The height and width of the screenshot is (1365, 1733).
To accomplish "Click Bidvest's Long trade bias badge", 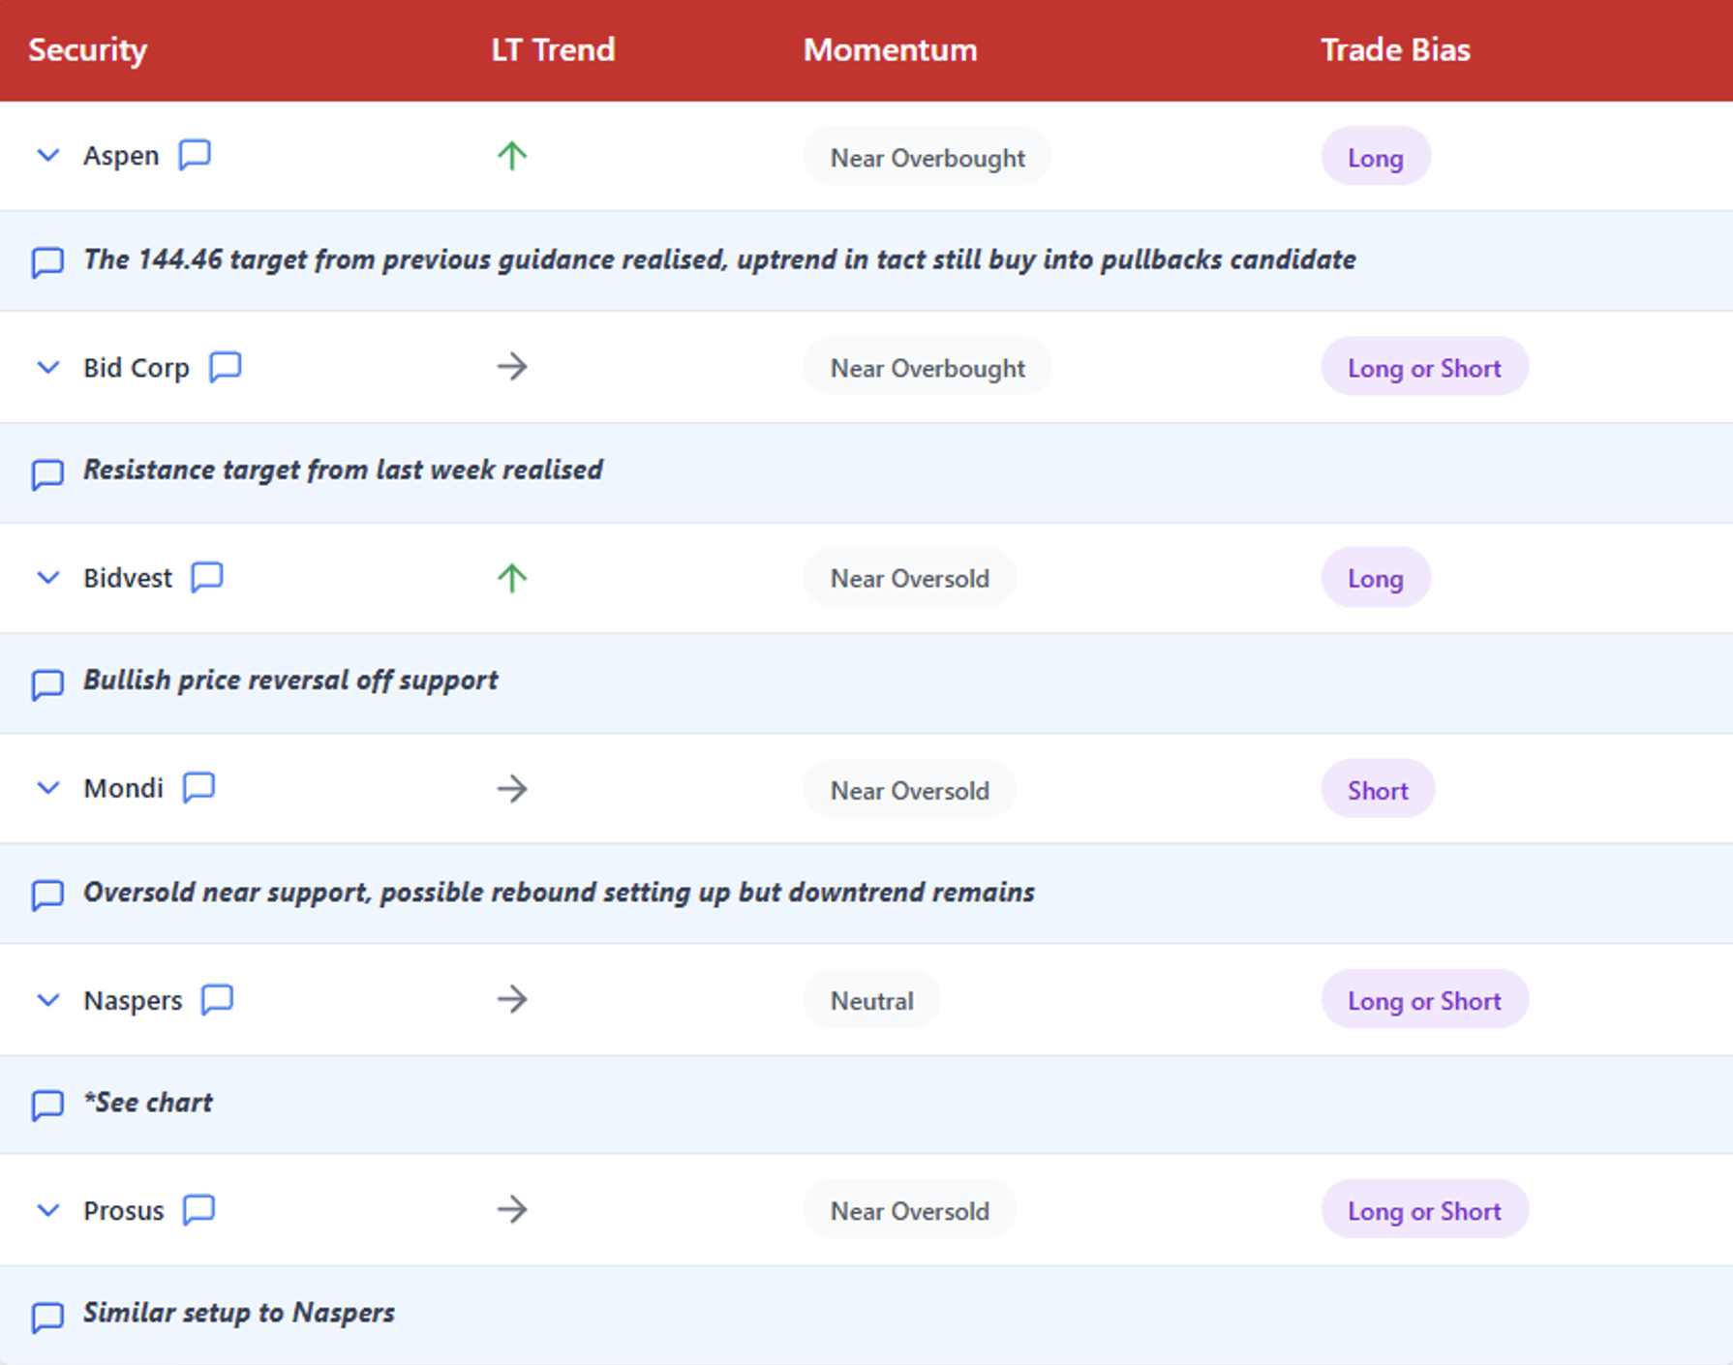I will (1375, 578).
